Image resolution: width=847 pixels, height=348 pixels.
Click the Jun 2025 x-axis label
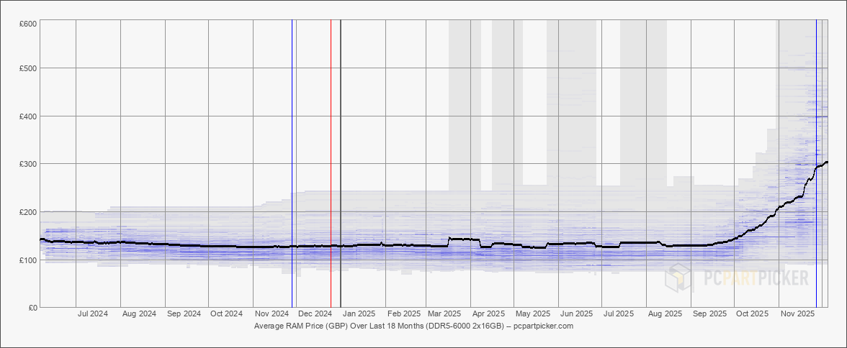[x=577, y=314]
